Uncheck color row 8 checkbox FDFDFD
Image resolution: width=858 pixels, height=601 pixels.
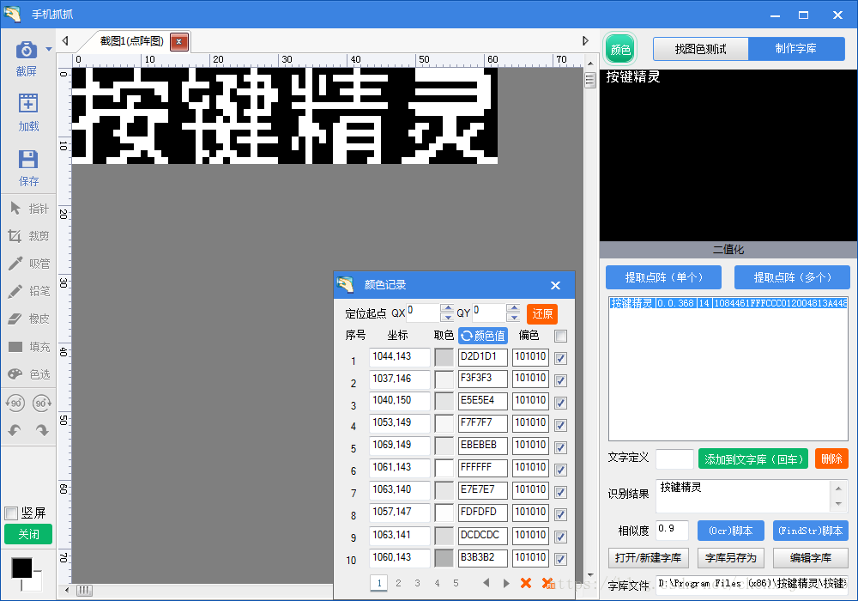pyautogui.click(x=560, y=514)
